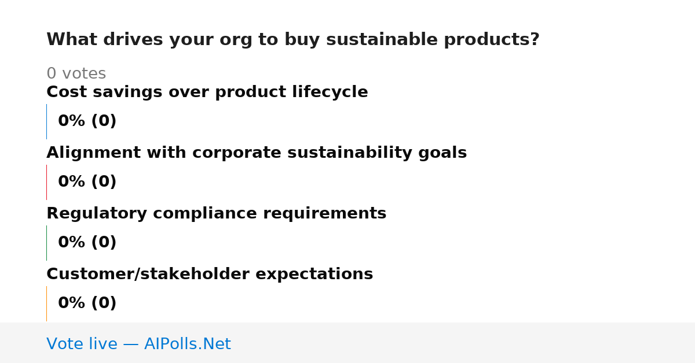This screenshot has height=363, width=695.
Task: Click the 0% (0) result for Regulatory compliance
Action: tap(87, 243)
